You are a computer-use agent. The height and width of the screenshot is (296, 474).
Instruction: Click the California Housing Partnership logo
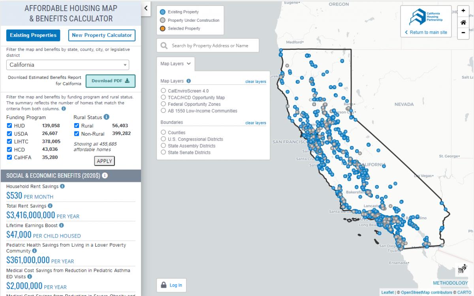tap(425, 17)
